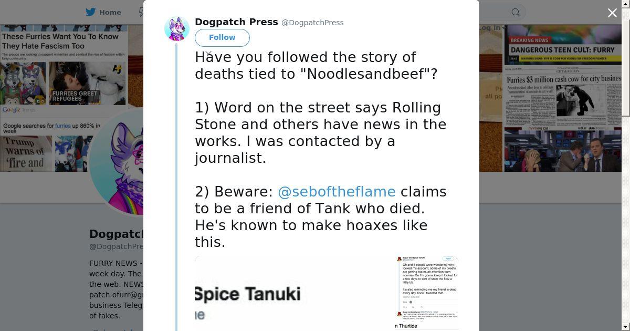The image size is (630, 331).
Task: Click the search magnifier icon
Action: point(516,12)
